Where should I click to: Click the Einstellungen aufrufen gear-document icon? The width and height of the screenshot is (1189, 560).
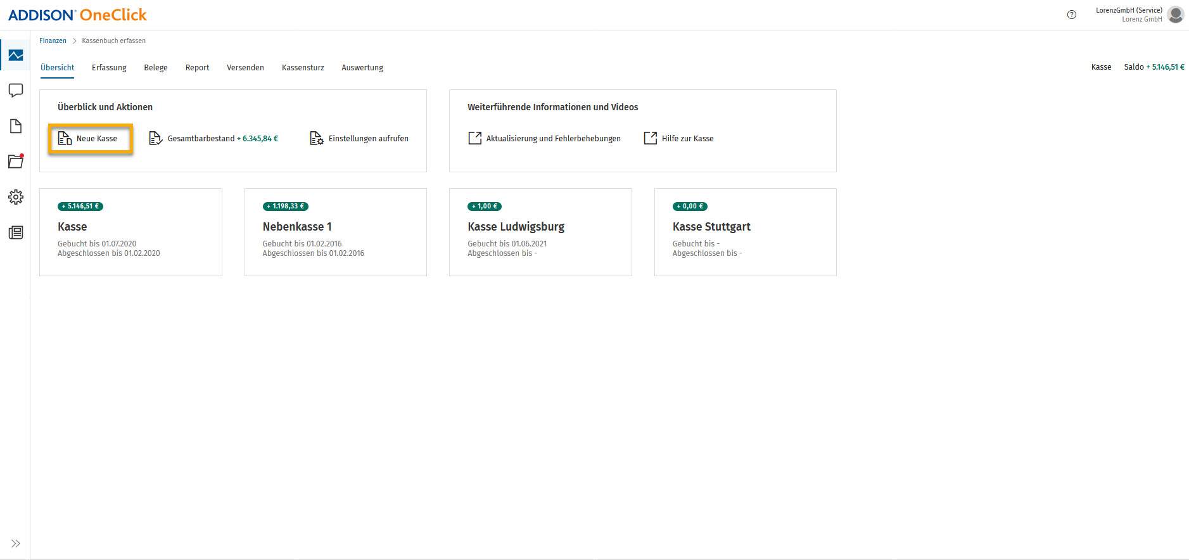317,138
